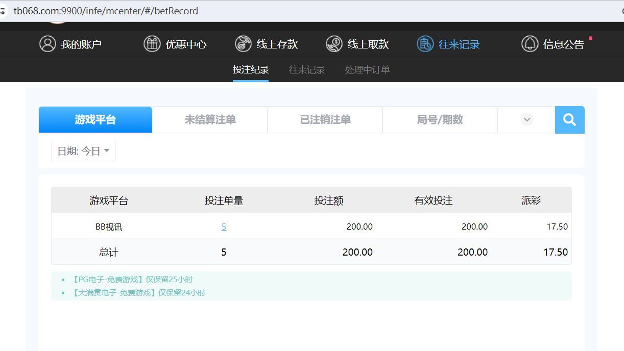The width and height of the screenshot is (624, 351).
Task: Expand the chevron next to search button
Action: (x=526, y=119)
